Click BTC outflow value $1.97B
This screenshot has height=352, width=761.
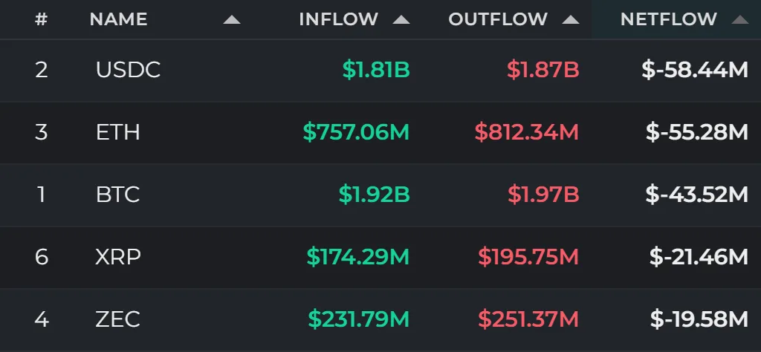pos(543,195)
